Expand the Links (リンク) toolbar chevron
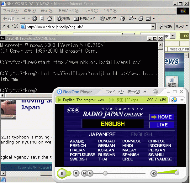This screenshot has width=190, height=183. [187, 26]
